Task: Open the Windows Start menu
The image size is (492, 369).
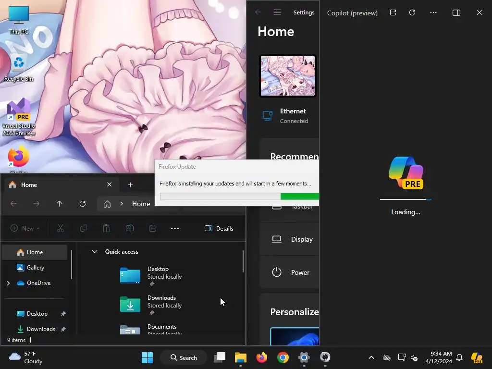Action: click(147, 357)
